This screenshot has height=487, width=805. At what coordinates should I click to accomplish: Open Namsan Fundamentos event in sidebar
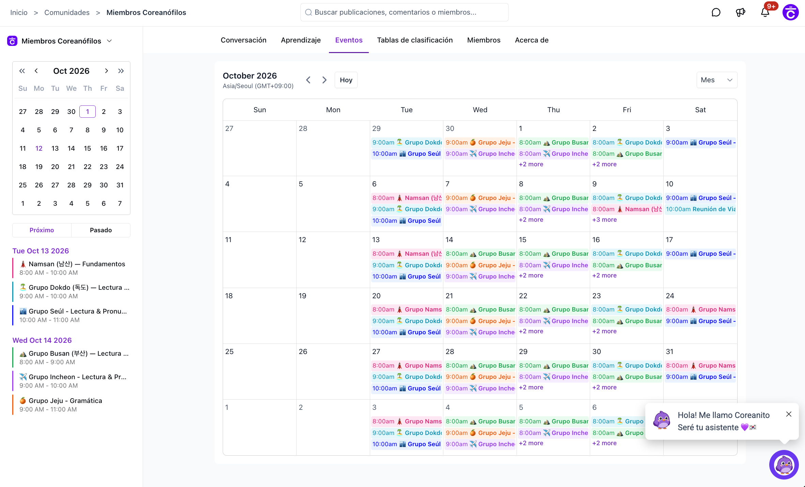pyautogui.click(x=71, y=268)
